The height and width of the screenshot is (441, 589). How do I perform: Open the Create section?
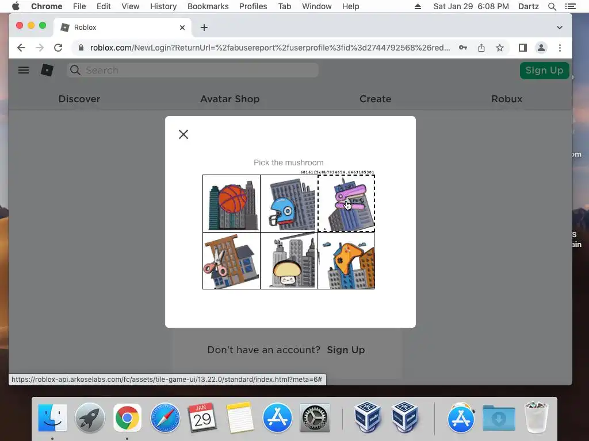click(375, 99)
